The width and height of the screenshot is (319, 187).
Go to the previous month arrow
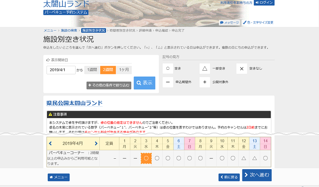[50, 143]
